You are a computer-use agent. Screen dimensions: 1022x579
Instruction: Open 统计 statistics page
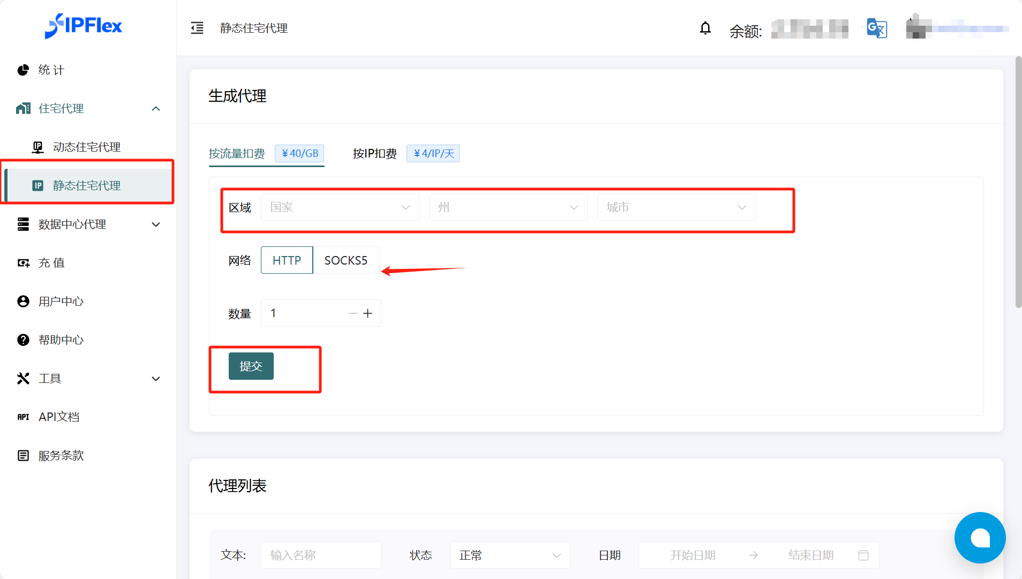51,70
